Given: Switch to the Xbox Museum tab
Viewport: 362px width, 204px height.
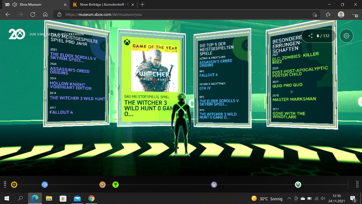Looking at the screenshot, I should tap(35, 5).
